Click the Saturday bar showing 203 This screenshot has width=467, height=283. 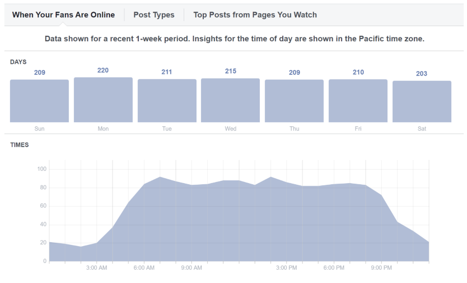(422, 101)
